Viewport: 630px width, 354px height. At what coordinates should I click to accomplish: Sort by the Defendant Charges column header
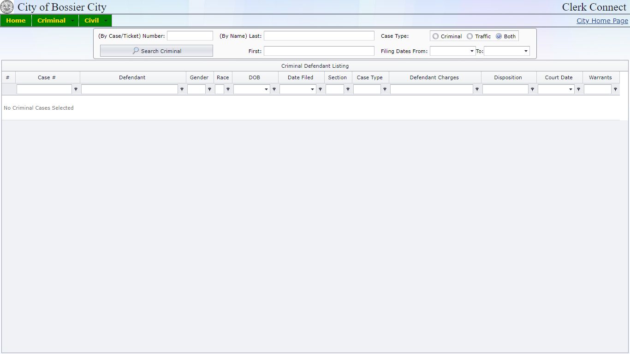[x=434, y=77]
